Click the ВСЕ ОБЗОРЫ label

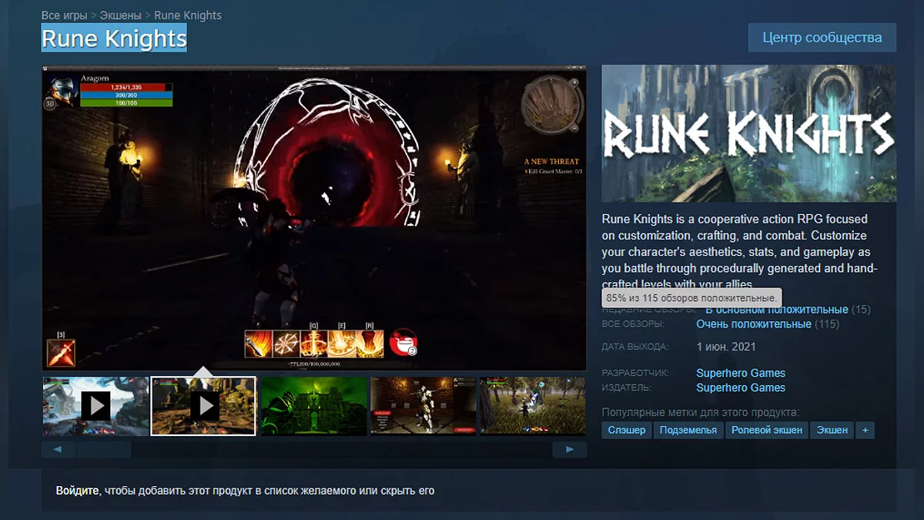coord(632,324)
